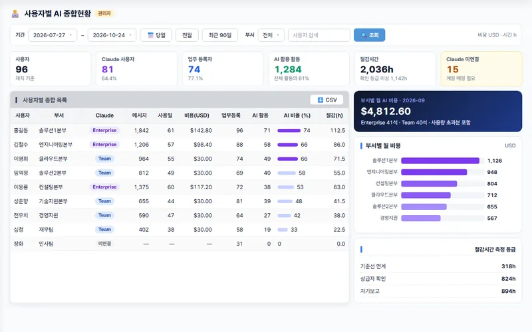Click the user avatar icon beside the page title
This screenshot has width=532, height=332.
(x=15, y=13)
